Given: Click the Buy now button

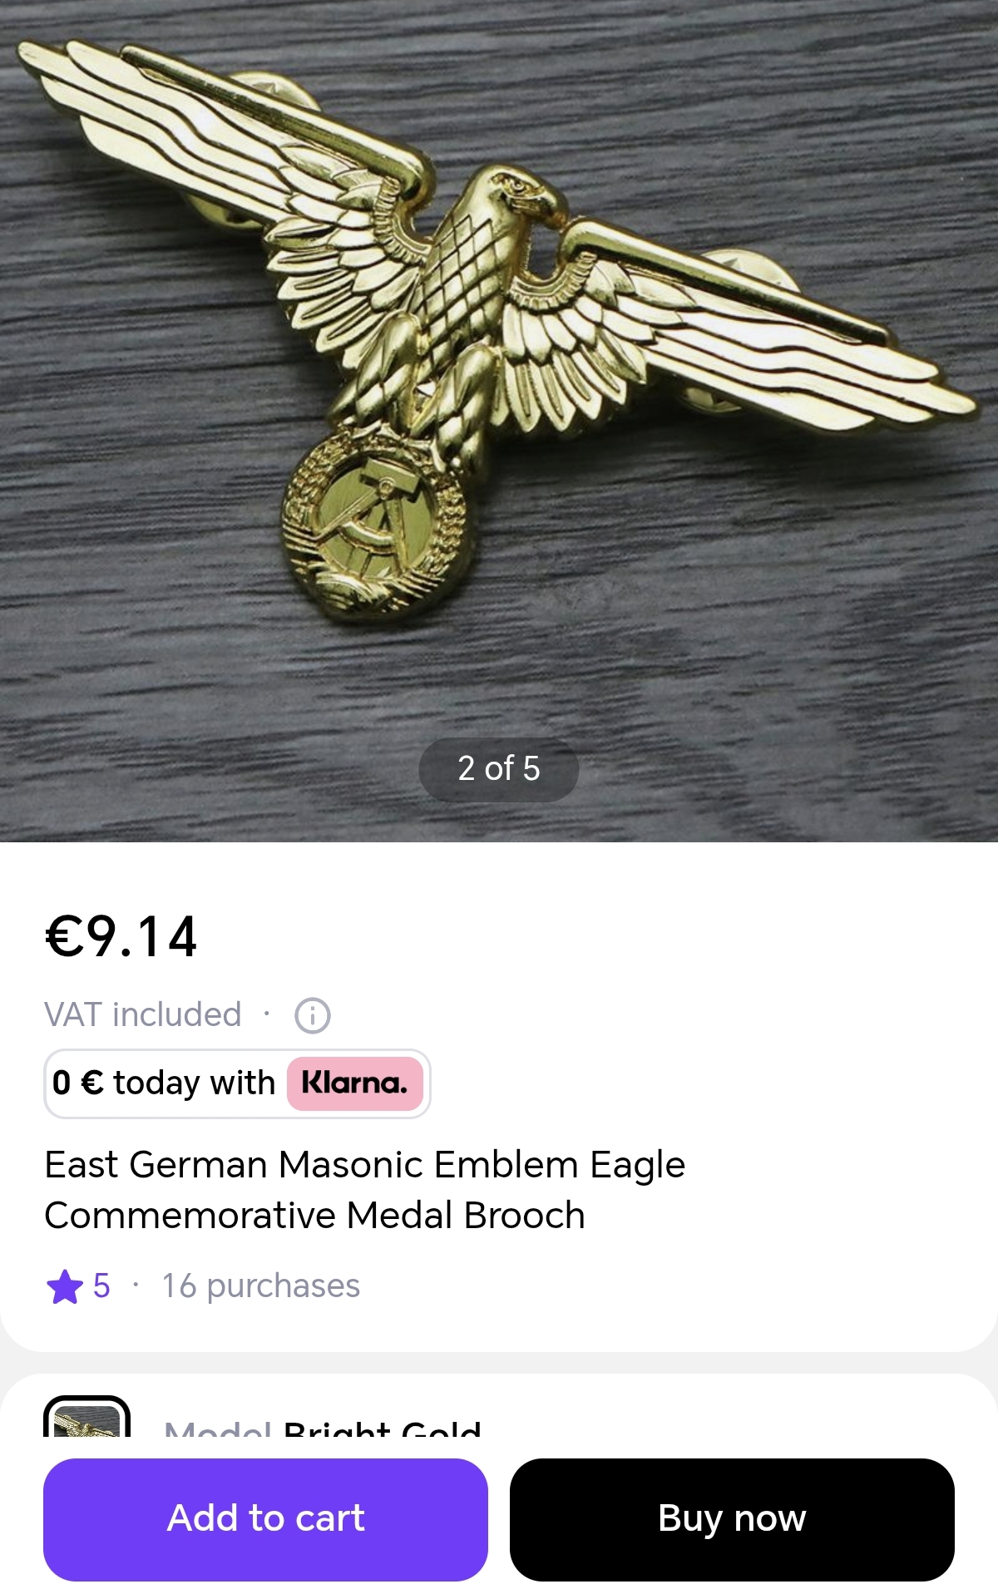Looking at the screenshot, I should (x=732, y=1519).
